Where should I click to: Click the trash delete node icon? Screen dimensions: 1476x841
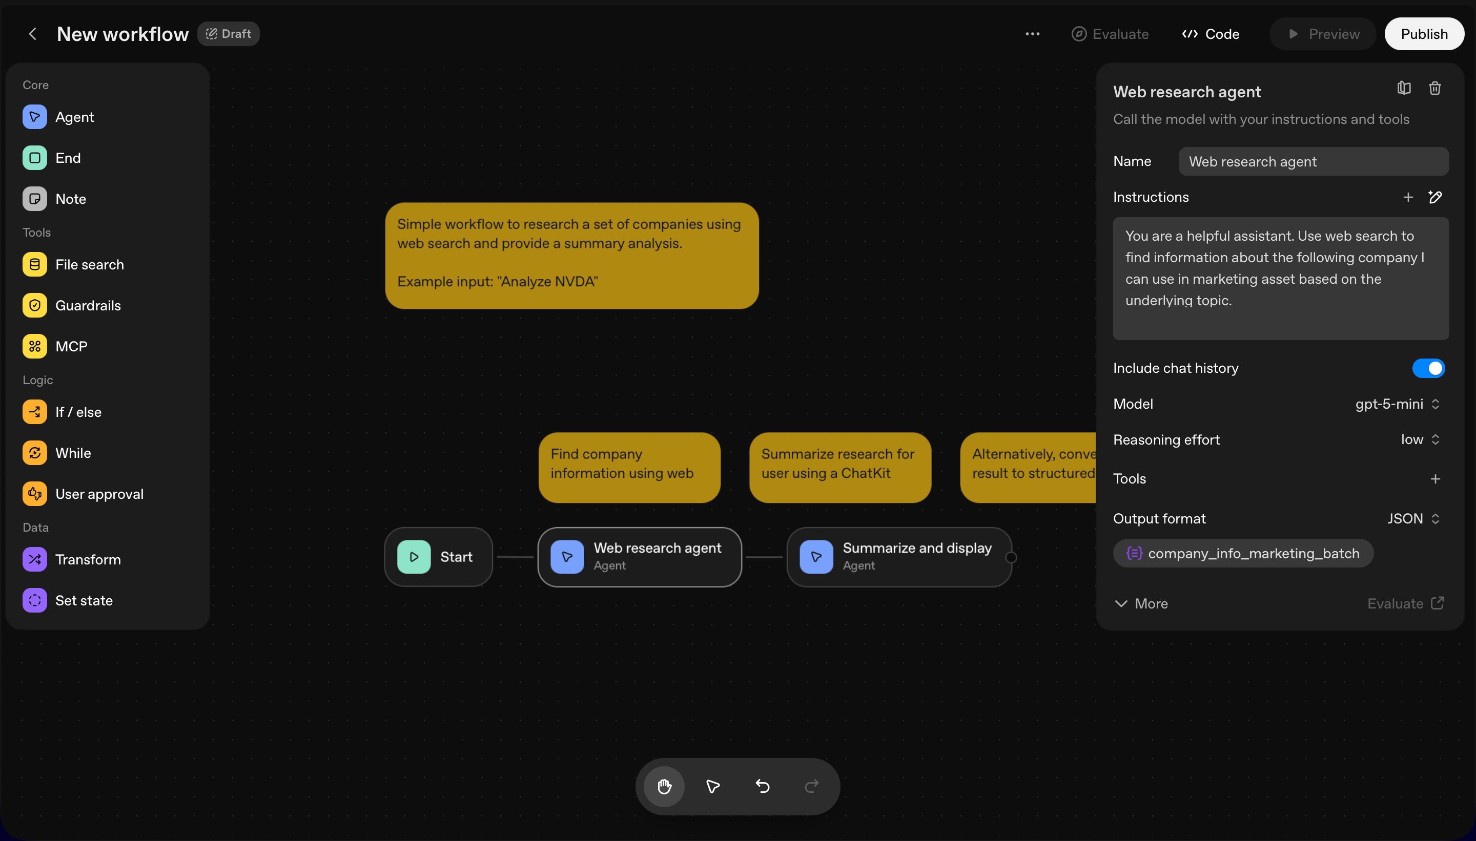(1434, 89)
